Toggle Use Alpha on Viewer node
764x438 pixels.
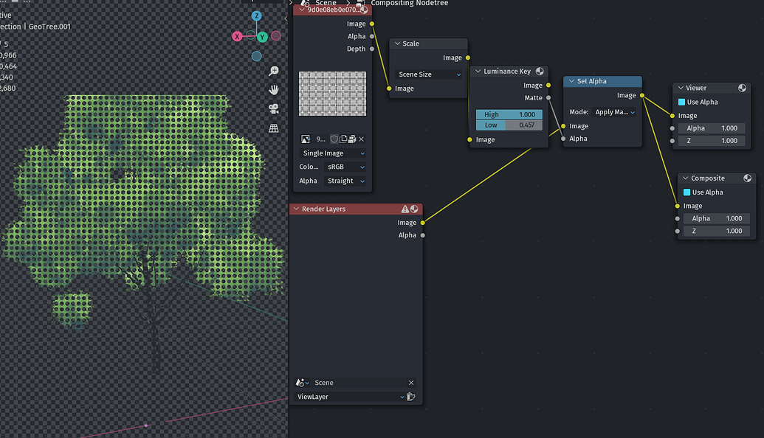coord(681,102)
